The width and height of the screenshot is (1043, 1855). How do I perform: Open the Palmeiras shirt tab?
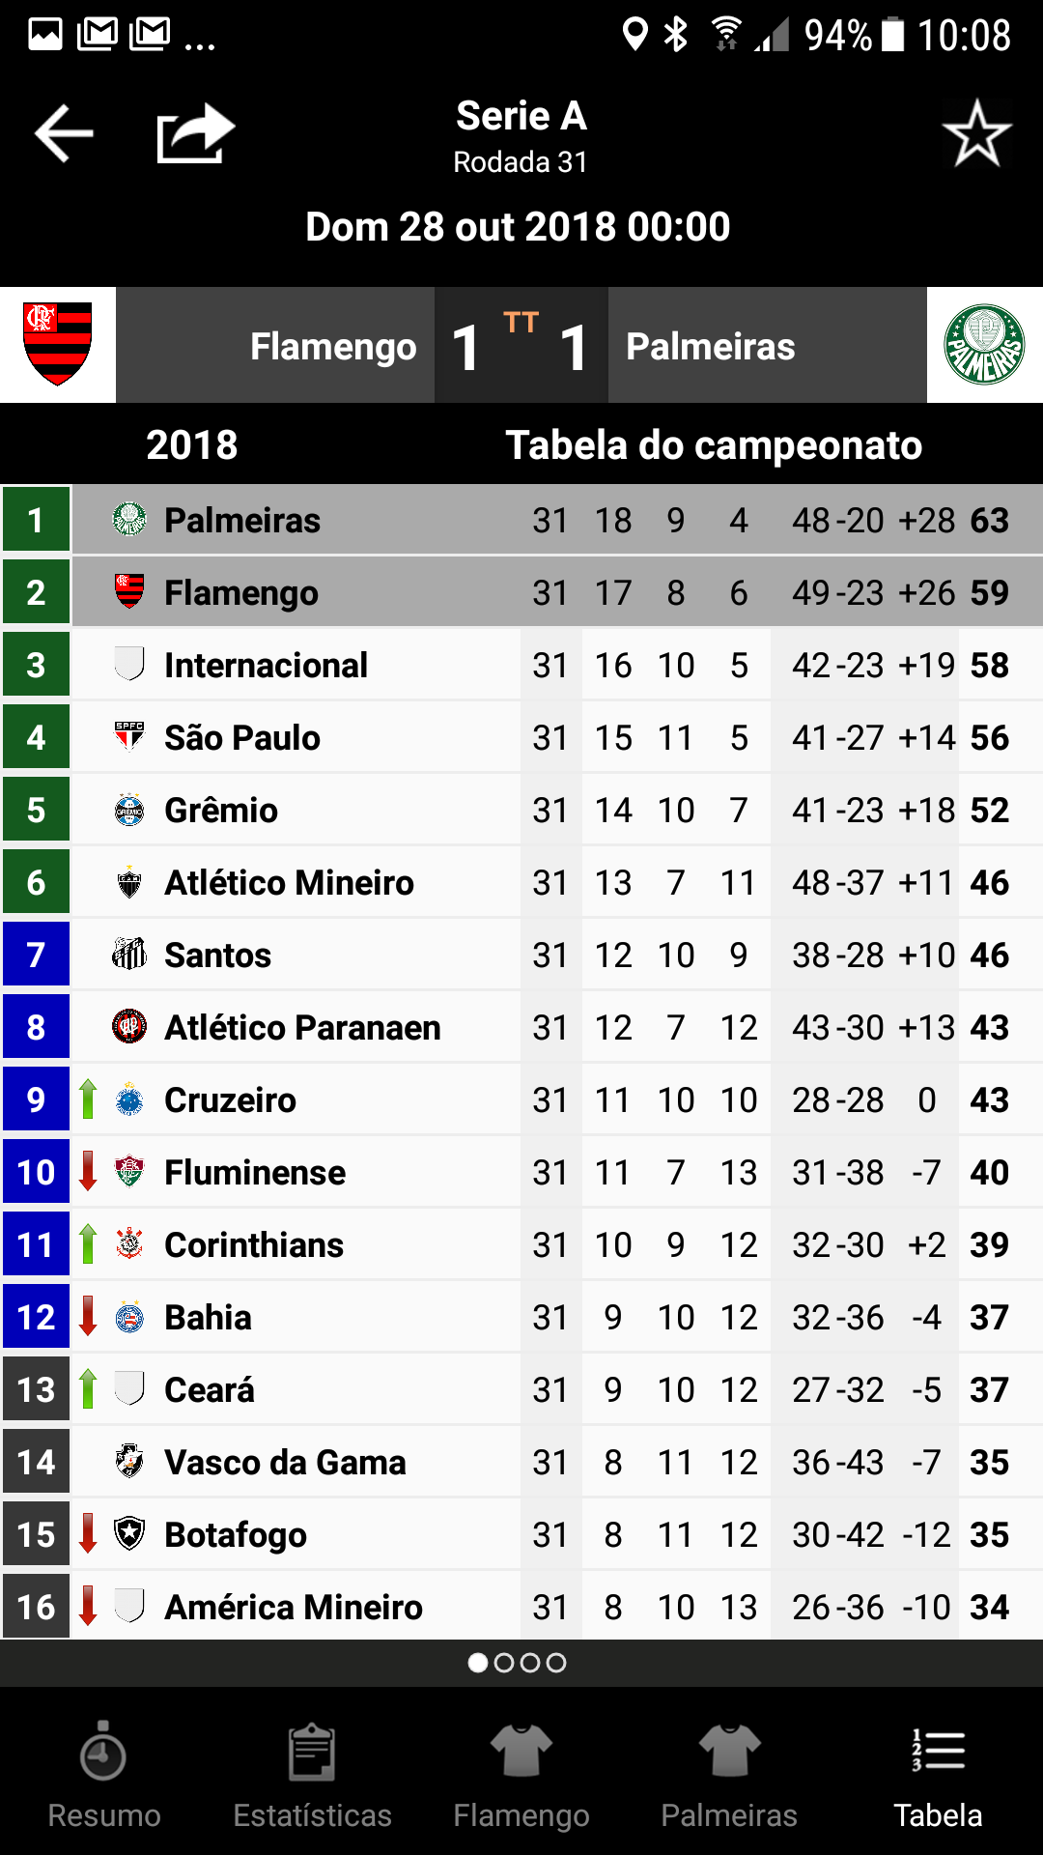click(729, 1776)
